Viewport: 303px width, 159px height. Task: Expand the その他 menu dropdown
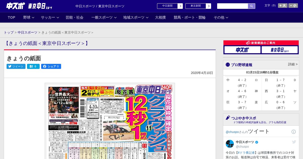tap(221, 17)
